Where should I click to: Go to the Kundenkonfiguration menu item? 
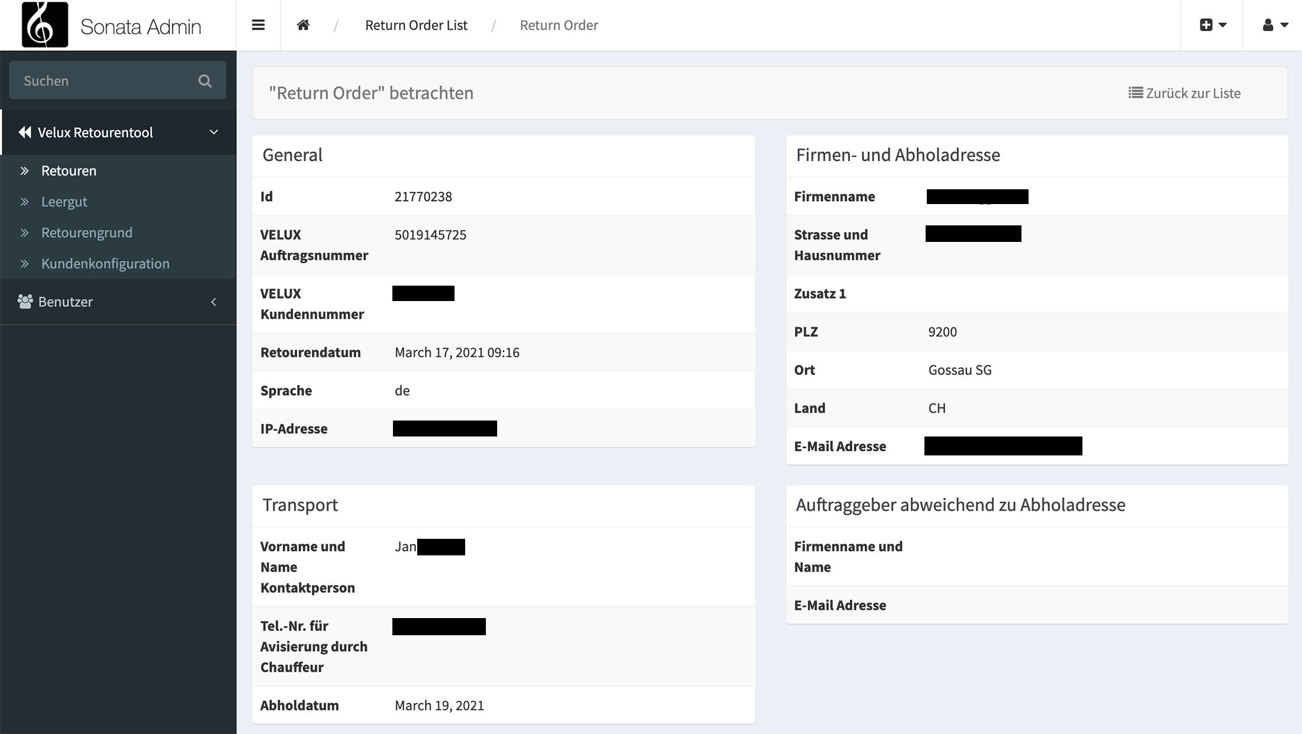point(105,263)
